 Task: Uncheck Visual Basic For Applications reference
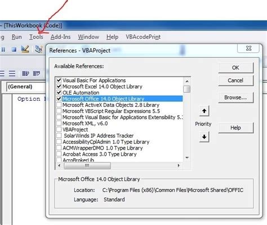[59, 80]
